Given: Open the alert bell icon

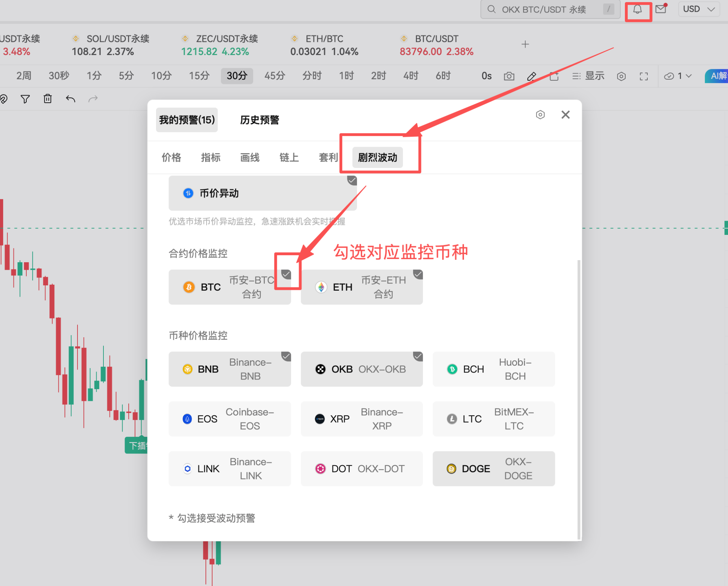Looking at the screenshot, I should coord(637,9).
